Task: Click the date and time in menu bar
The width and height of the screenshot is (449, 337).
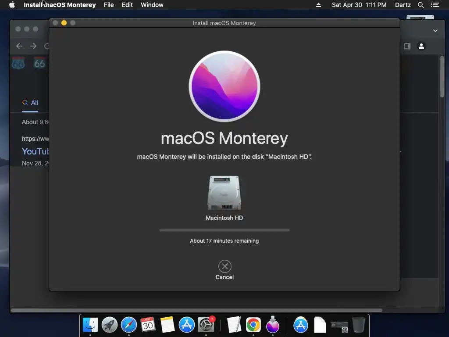Action: (x=359, y=5)
